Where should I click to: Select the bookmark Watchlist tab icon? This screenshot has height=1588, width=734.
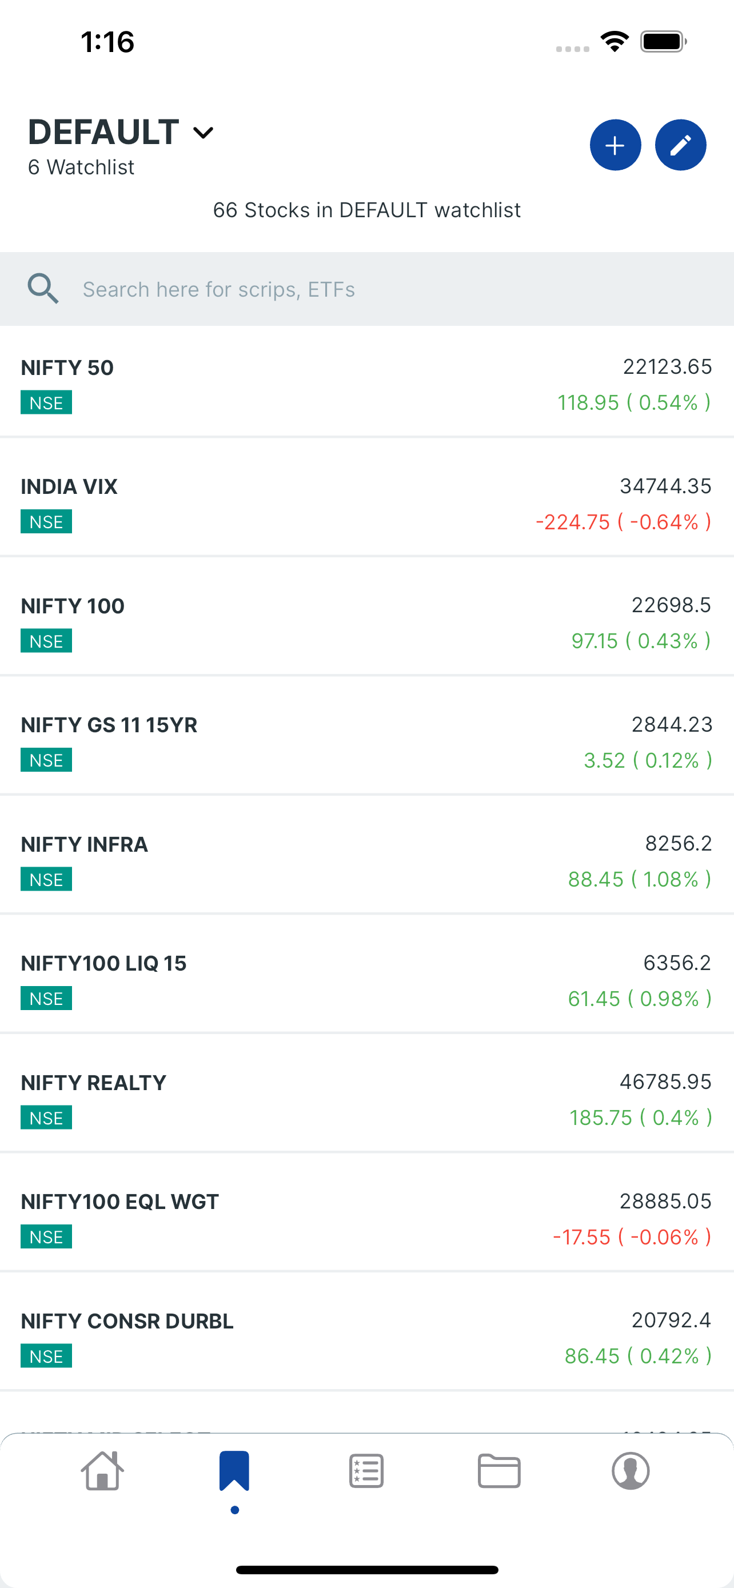coord(234,1471)
